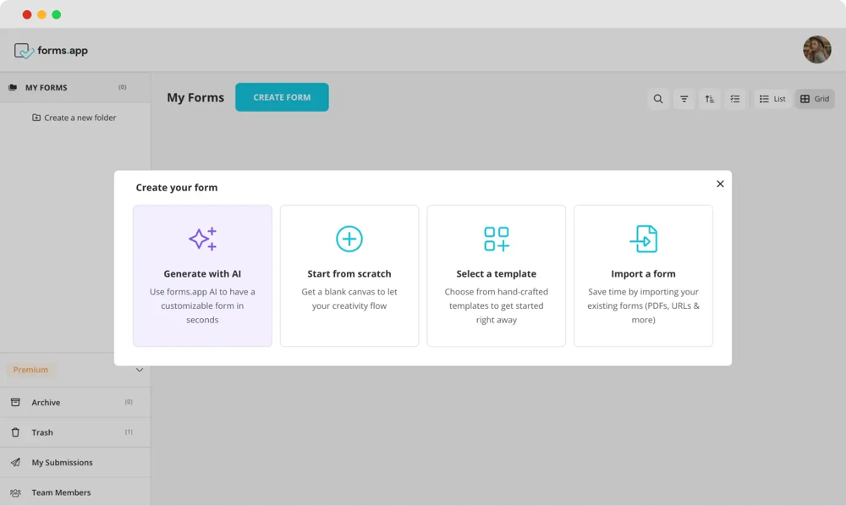The image size is (846, 506).
Task: Click the sparkle icon for Generate with AI
Action: click(x=202, y=239)
